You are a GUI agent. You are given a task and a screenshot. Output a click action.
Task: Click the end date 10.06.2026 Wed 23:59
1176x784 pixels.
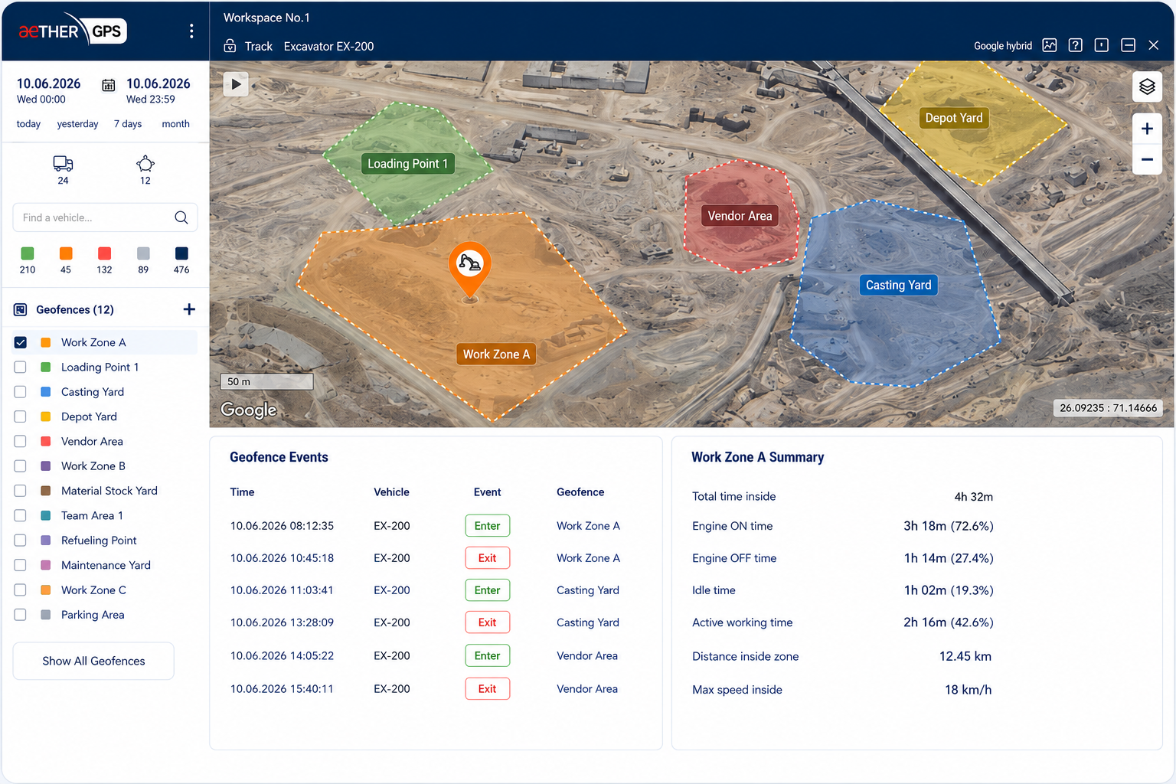coord(158,90)
